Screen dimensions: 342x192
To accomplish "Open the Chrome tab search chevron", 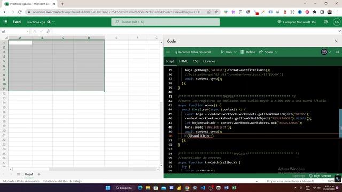I will point(305,3).
